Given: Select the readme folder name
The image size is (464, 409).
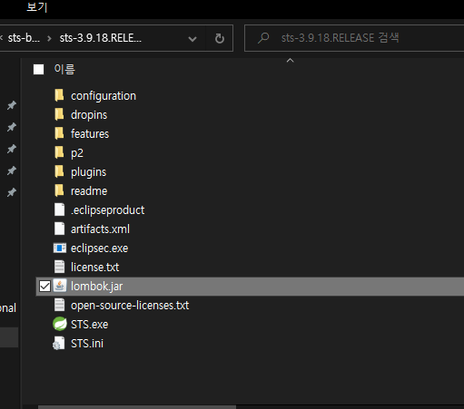Looking at the screenshot, I should pos(89,191).
